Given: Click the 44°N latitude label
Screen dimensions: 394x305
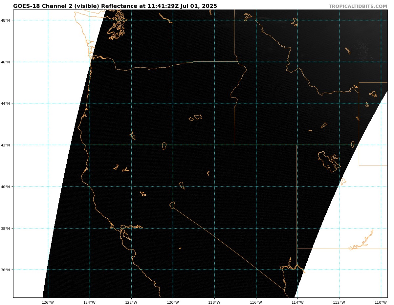Looking at the screenshot, I should [x=6, y=103].
